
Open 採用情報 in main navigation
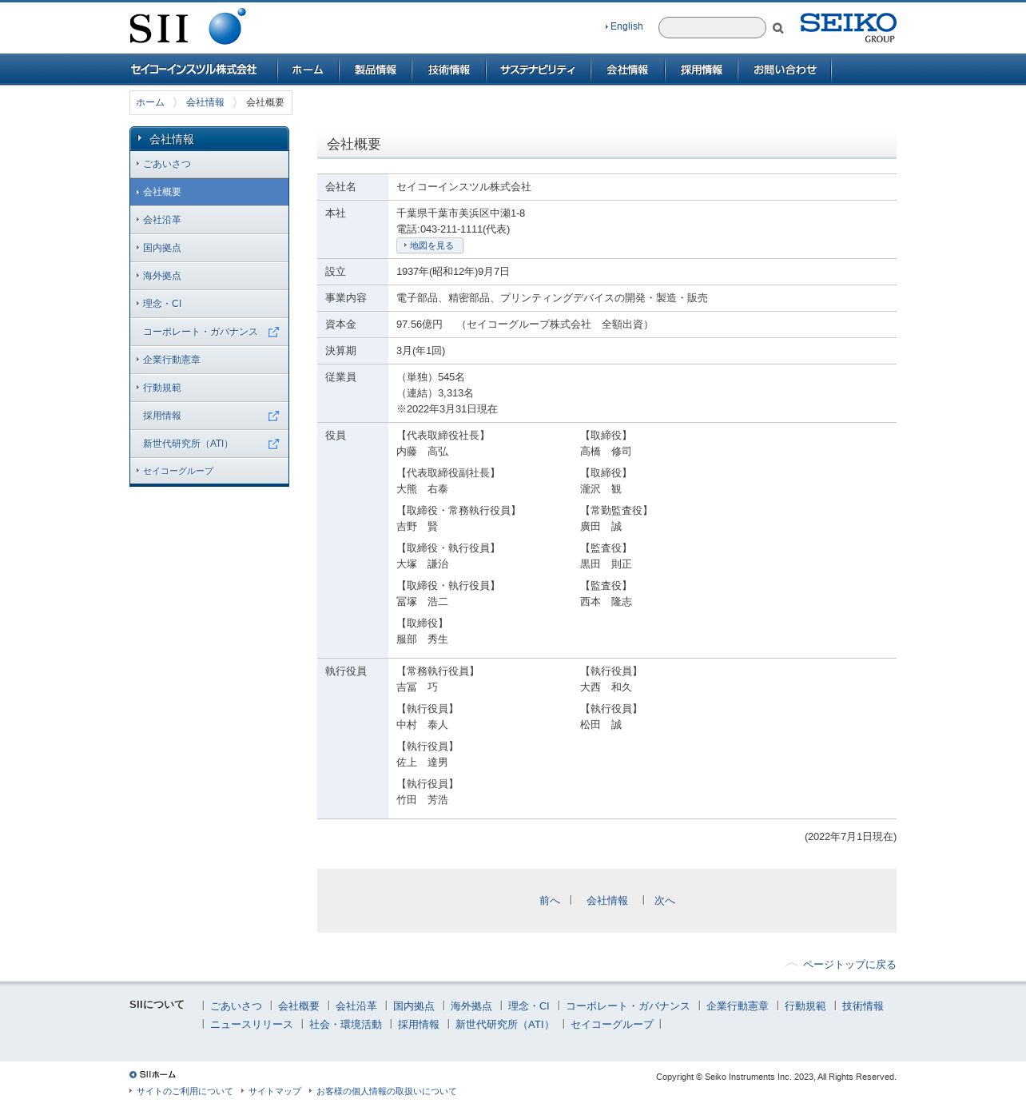pos(702,70)
